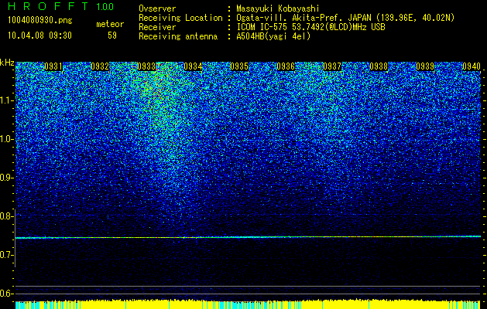Click the 0940 time marker
Viewport: 487px width, 309px height.
pos(472,66)
